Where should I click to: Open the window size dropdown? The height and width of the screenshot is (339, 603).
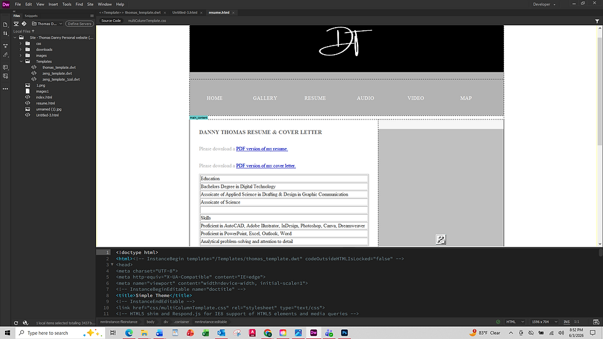tap(544, 322)
